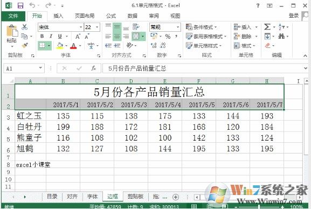
Task: Click the Save icon in quick access toolbar
Action: [x=20, y=5]
